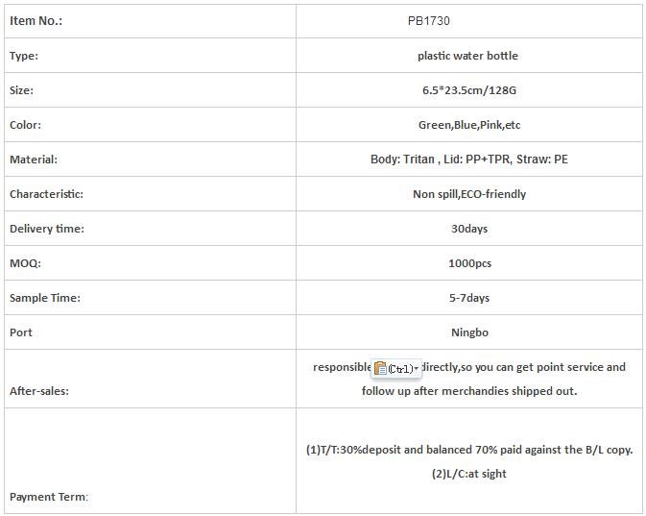Click the size value 6.5*23.5cm/128G
Image resolution: width=646 pixels, height=516 pixels.
pyautogui.click(x=469, y=90)
